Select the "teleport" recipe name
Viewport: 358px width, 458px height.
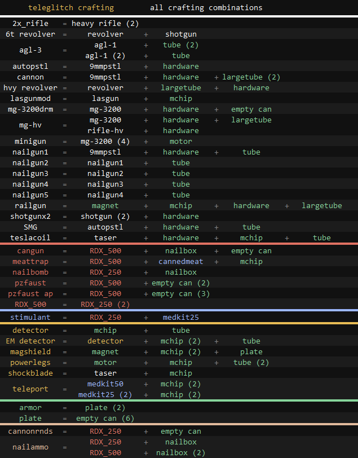click(x=30, y=389)
